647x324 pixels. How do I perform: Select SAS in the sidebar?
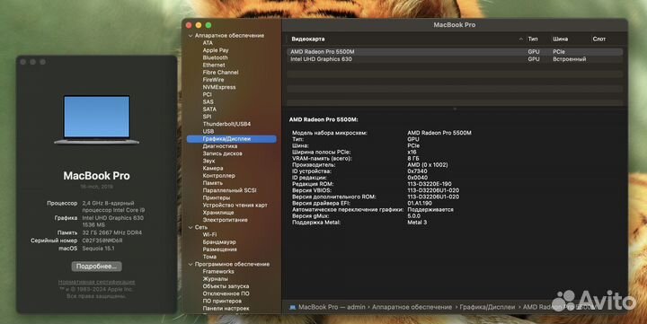[x=208, y=101]
